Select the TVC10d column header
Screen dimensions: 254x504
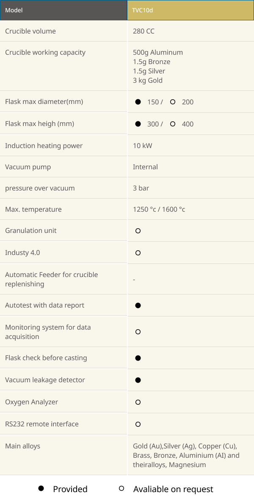pyautogui.click(x=190, y=10)
